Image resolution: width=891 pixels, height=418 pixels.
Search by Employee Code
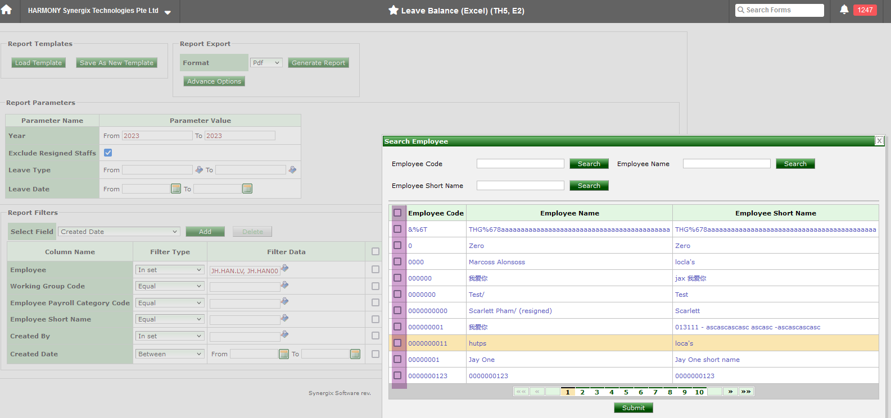pos(589,164)
